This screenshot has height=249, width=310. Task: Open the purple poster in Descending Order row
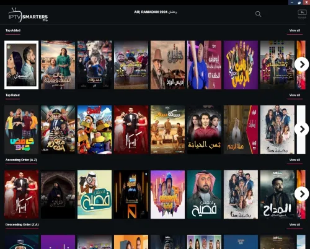tap(58, 242)
